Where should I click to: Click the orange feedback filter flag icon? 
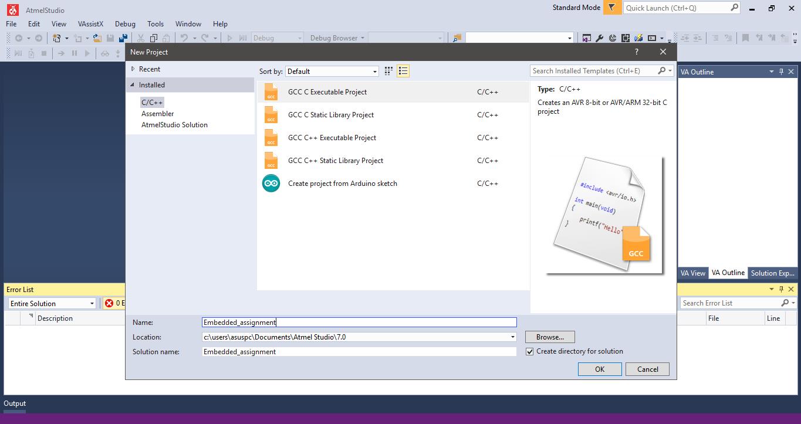612,8
